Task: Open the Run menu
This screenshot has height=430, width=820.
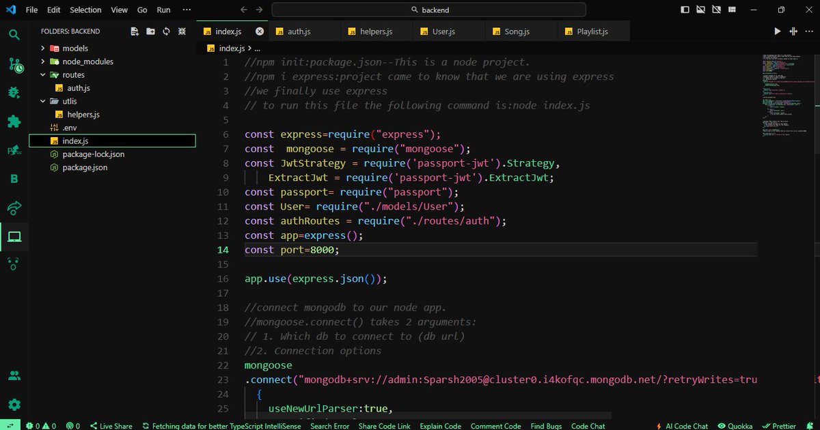Action: tap(163, 10)
